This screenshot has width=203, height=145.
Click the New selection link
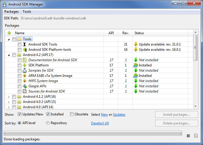coord(104,115)
